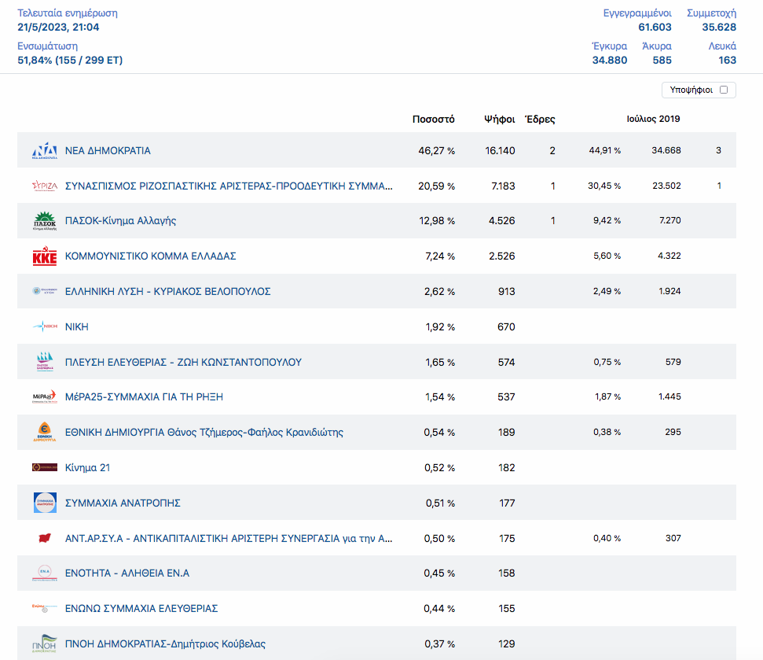Click the Pnoi Dimokratias logo
This screenshot has height=660, width=763.
click(45, 644)
